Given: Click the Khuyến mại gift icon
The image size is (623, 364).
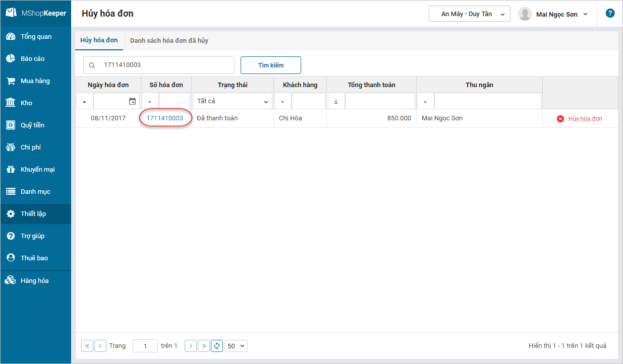Looking at the screenshot, I should (10, 170).
